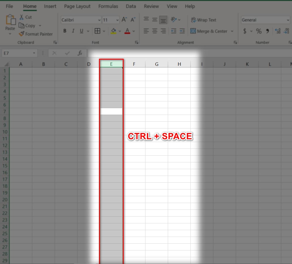This screenshot has width=292, height=264.
Task: Click the Copy icon
Action: click(x=22, y=25)
